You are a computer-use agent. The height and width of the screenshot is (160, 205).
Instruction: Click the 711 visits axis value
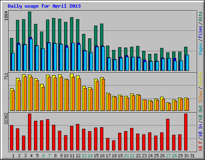6,76
